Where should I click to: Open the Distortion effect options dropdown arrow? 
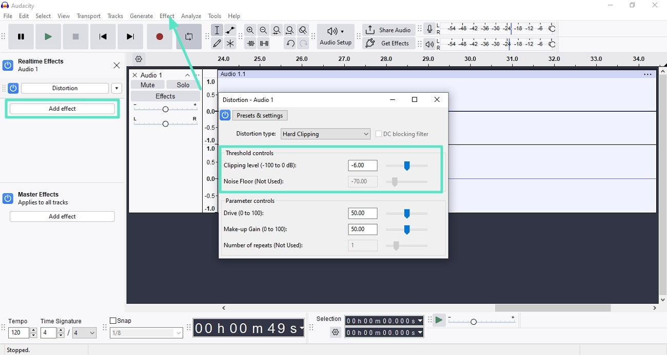point(117,88)
